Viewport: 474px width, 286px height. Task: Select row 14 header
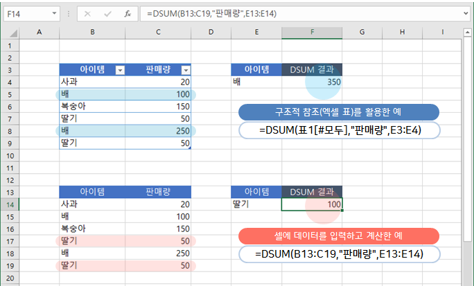[10, 205]
